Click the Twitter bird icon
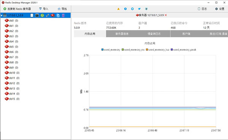The image size is (228, 140). [139, 9]
